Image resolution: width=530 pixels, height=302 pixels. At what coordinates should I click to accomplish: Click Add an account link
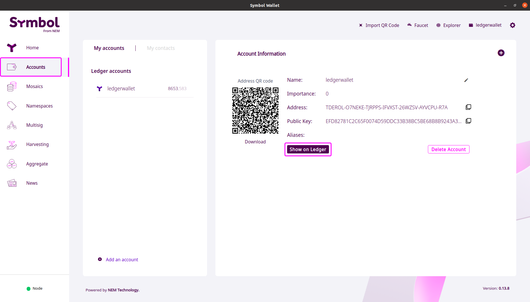[x=122, y=260]
